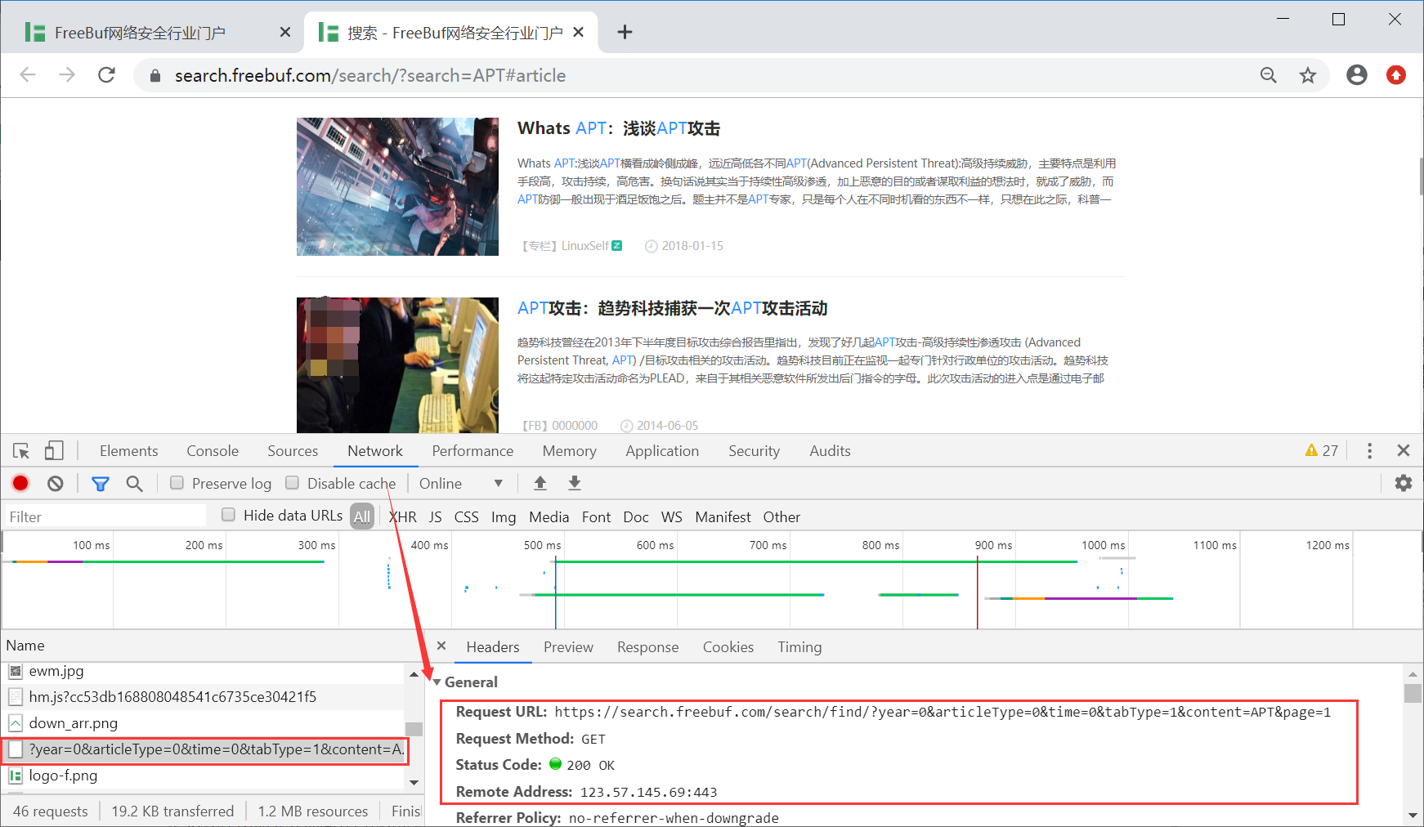Image resolution: width=1424 pixels, height=827 pixels.
Task: Open the Application panel
Action: click(x=662, y=451)
